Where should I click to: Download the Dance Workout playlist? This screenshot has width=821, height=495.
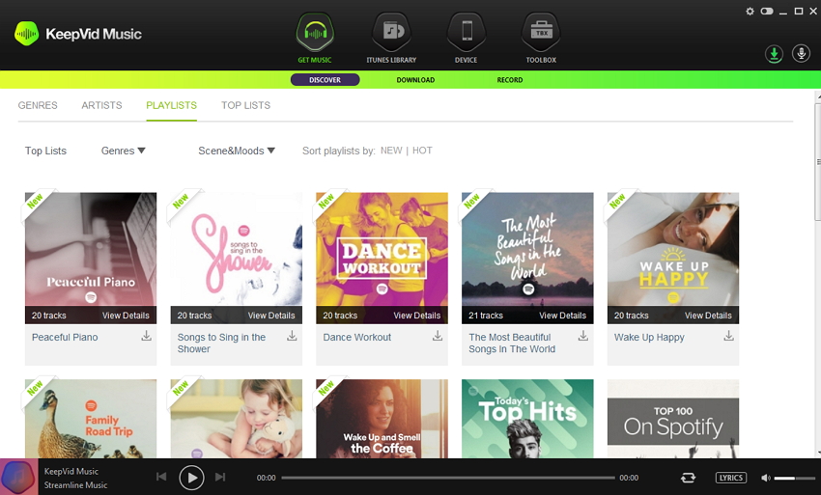(x=438, y=336)
